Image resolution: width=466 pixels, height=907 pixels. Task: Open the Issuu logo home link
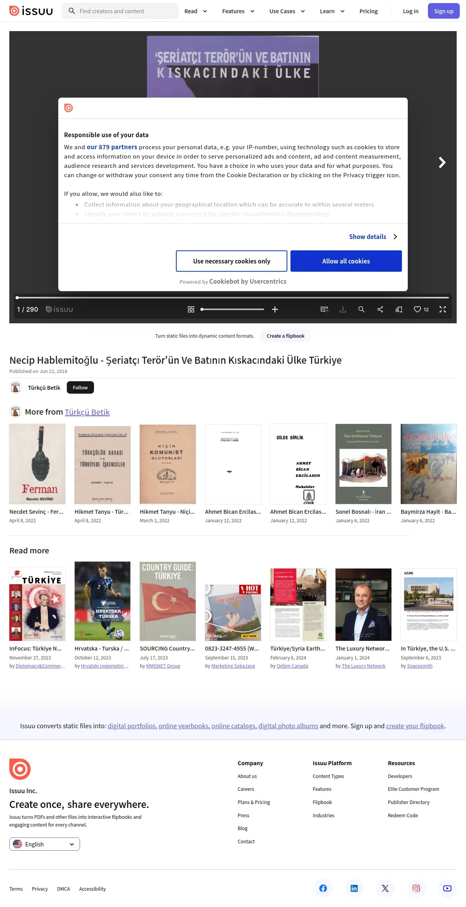(x=31, y=11)
